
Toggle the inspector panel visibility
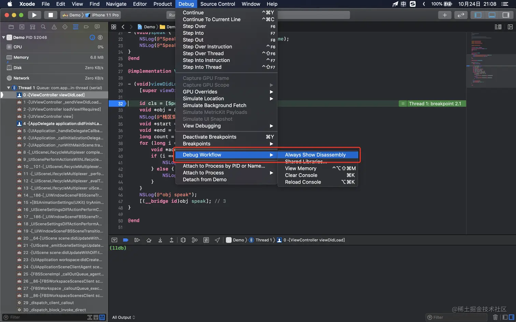506,15
